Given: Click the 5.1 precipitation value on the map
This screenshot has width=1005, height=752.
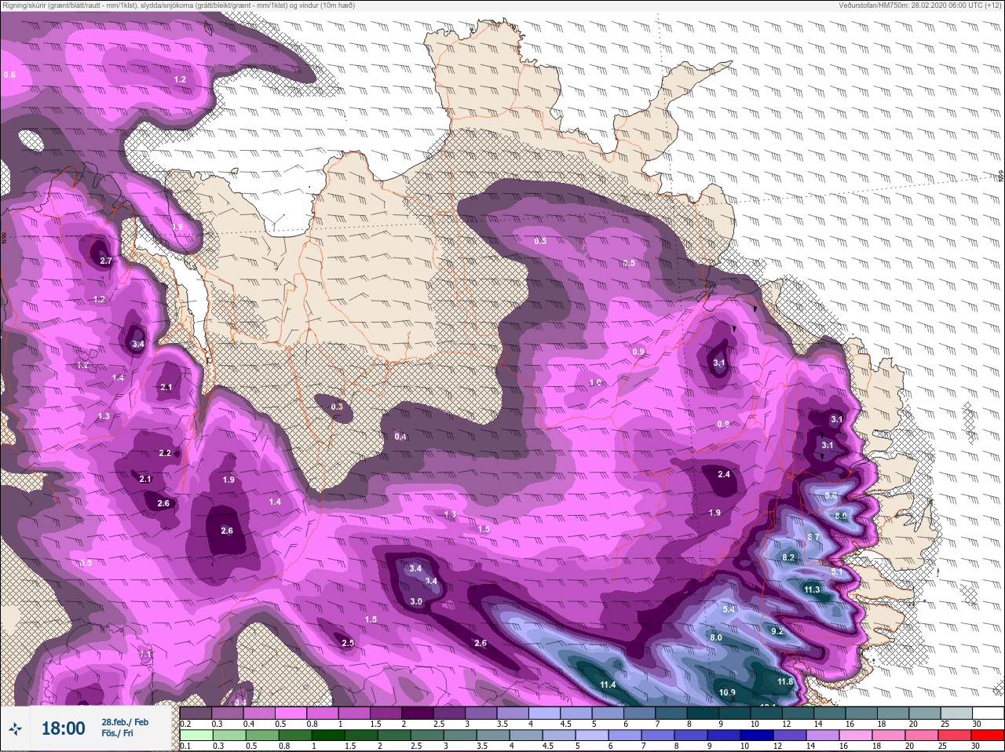Looking at the screenshot, I should point(836,572).
